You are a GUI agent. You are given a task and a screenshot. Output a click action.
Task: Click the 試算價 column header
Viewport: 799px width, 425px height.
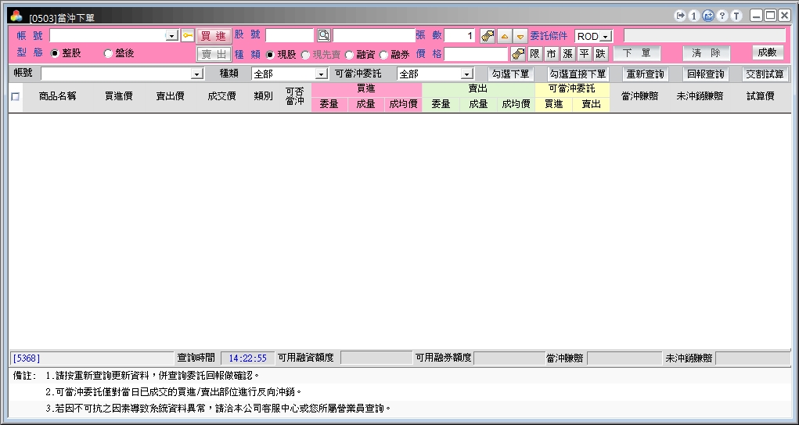click(761, 95)
